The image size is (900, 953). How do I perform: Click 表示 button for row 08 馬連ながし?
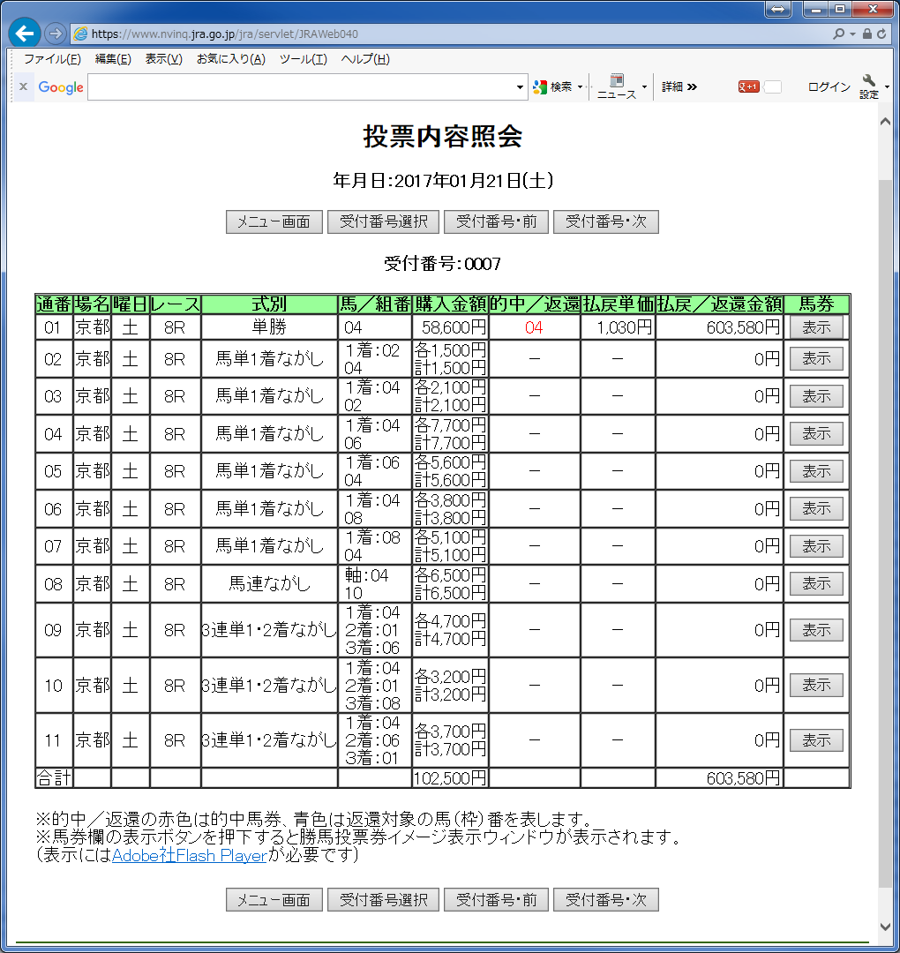point(816,583)
